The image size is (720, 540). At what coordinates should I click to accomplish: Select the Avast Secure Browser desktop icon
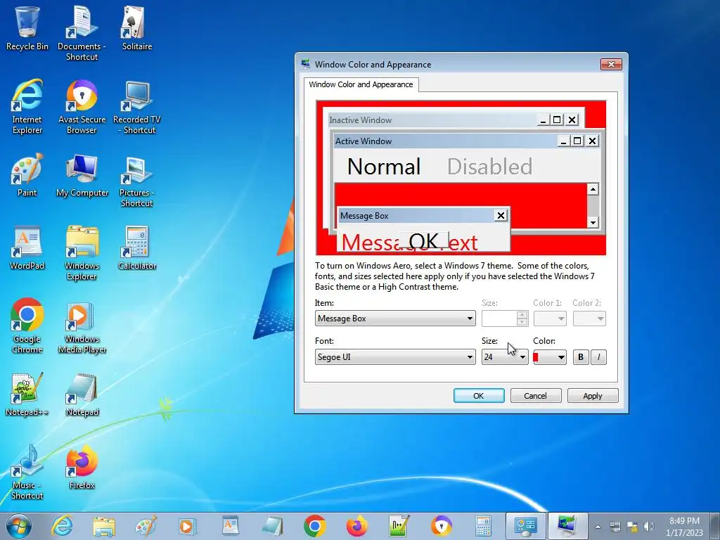pos(82,107)
